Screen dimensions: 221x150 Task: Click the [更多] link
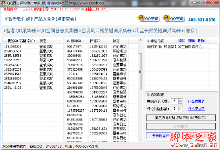[190, 31]
